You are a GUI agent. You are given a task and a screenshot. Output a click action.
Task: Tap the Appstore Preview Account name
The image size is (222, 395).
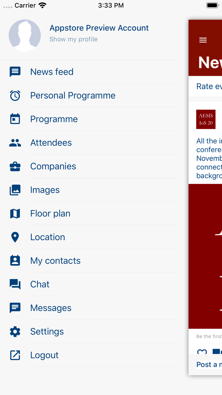[x=99, y=28]
